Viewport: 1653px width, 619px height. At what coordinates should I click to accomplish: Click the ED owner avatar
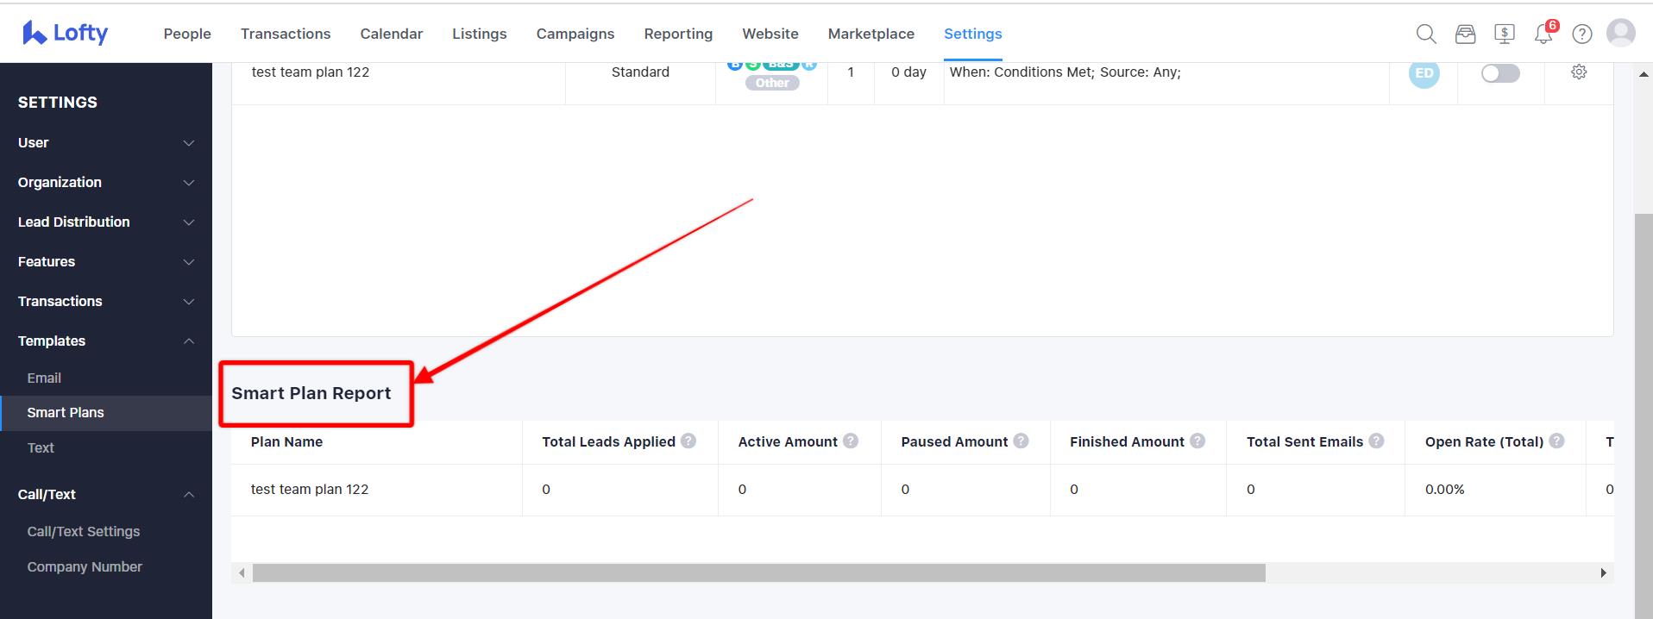1424,73
